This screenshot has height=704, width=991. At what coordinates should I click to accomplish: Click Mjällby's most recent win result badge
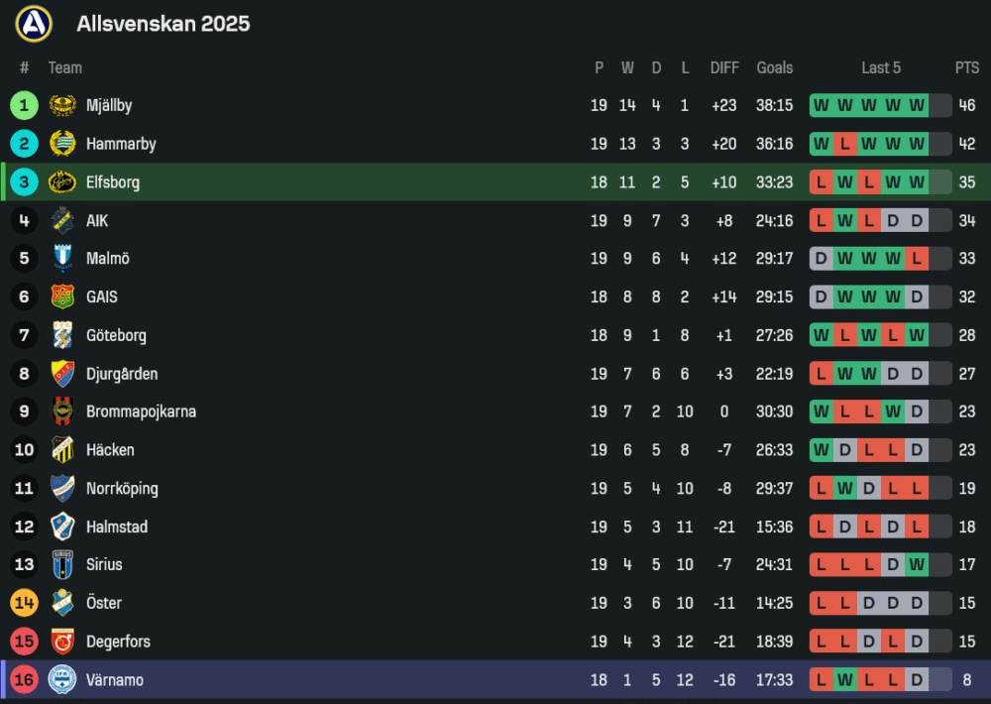pyautogui.click(x=917, y=105)
